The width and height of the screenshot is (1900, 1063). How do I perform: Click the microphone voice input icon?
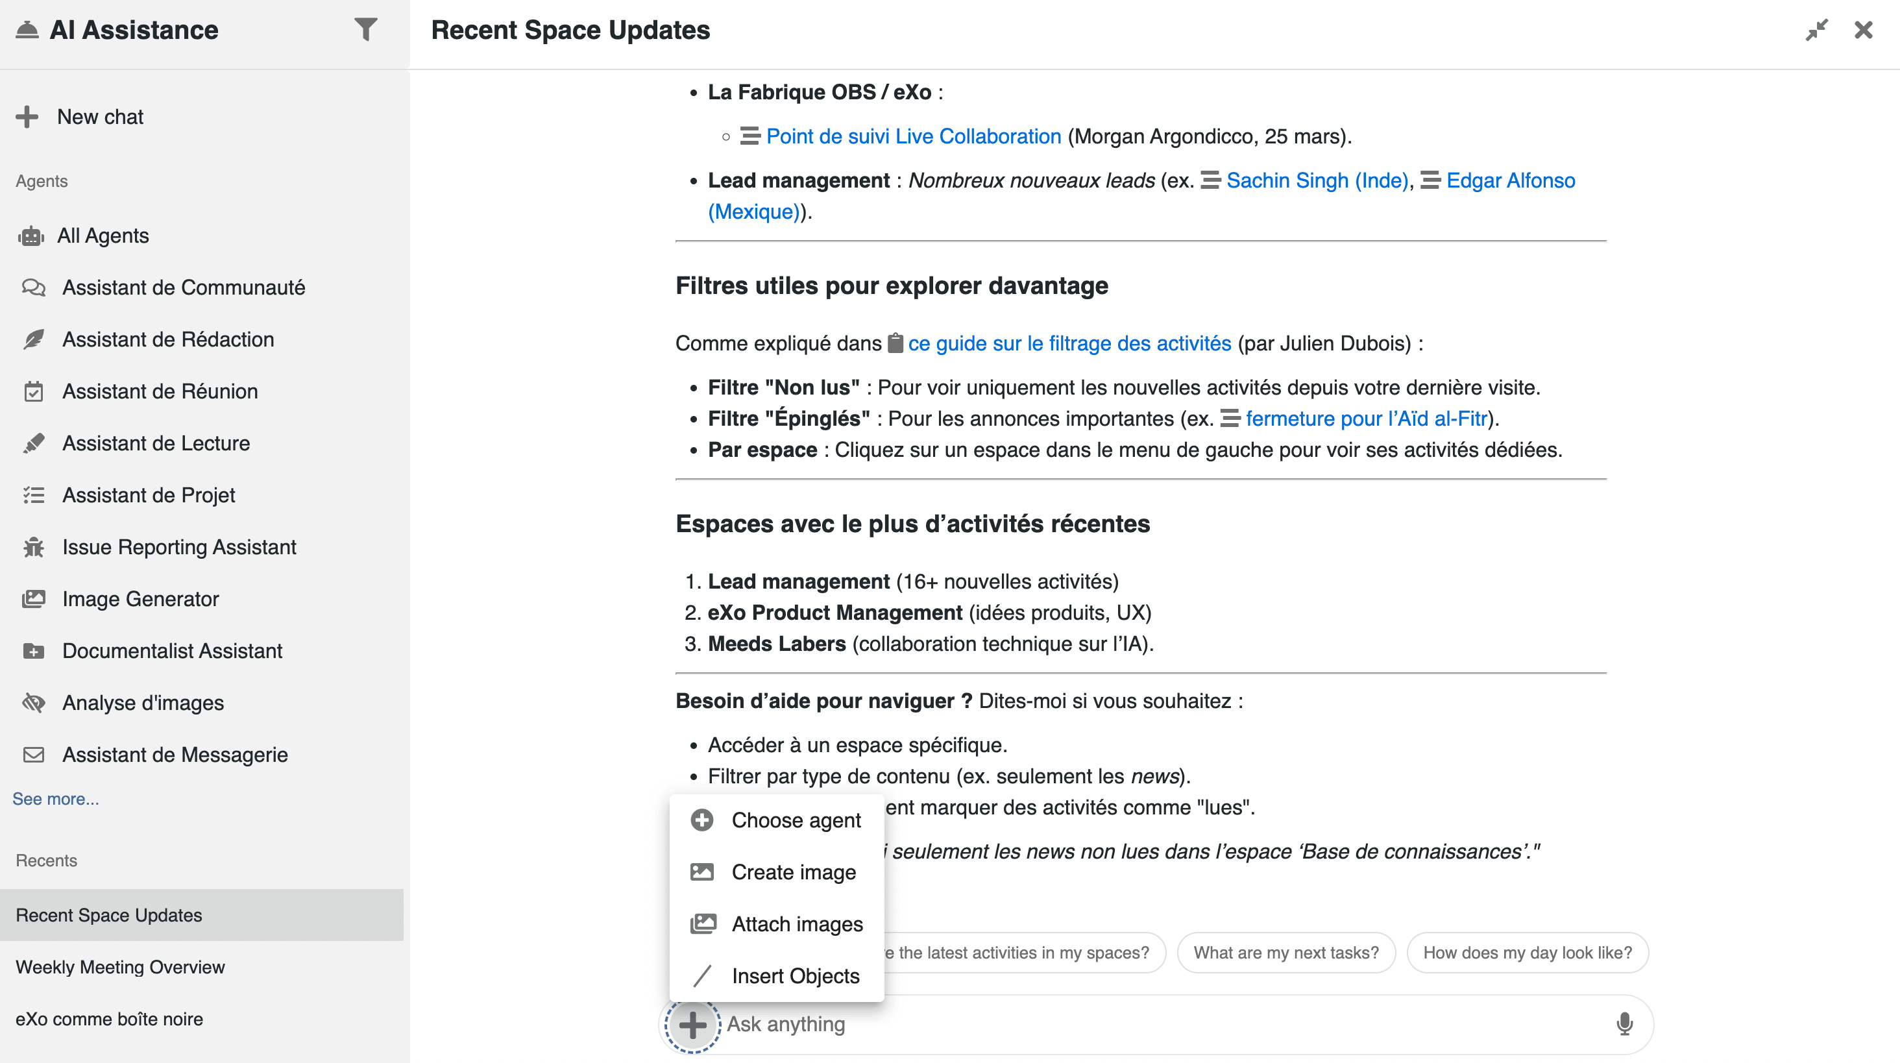(1624, 1024)
